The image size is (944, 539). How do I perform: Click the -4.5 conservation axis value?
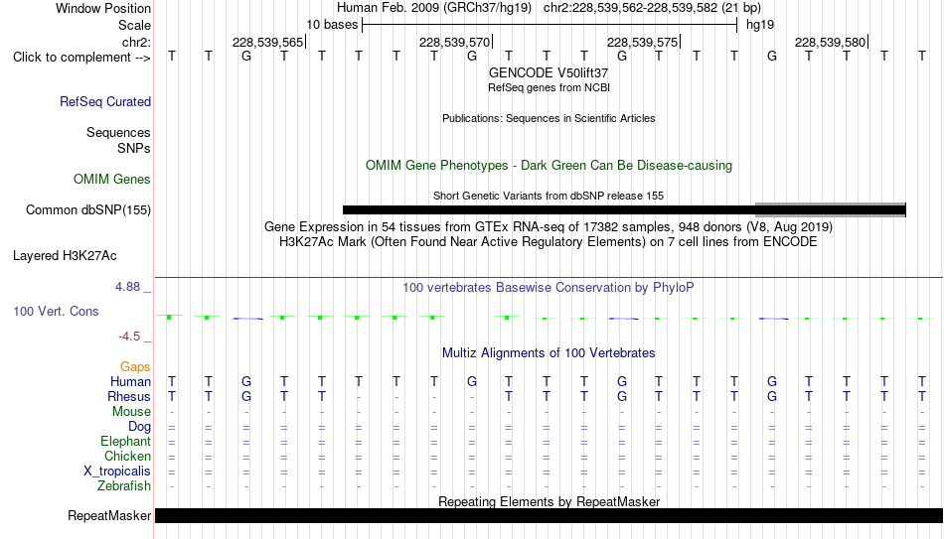pyautogui.click(x=129, y=337)
